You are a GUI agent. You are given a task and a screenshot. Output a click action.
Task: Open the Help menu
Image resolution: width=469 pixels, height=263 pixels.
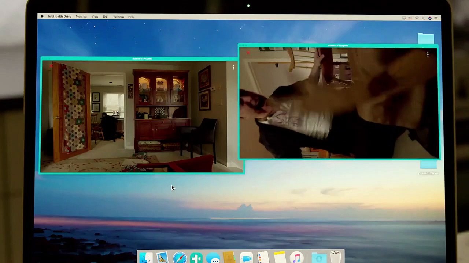coord(131,16)
